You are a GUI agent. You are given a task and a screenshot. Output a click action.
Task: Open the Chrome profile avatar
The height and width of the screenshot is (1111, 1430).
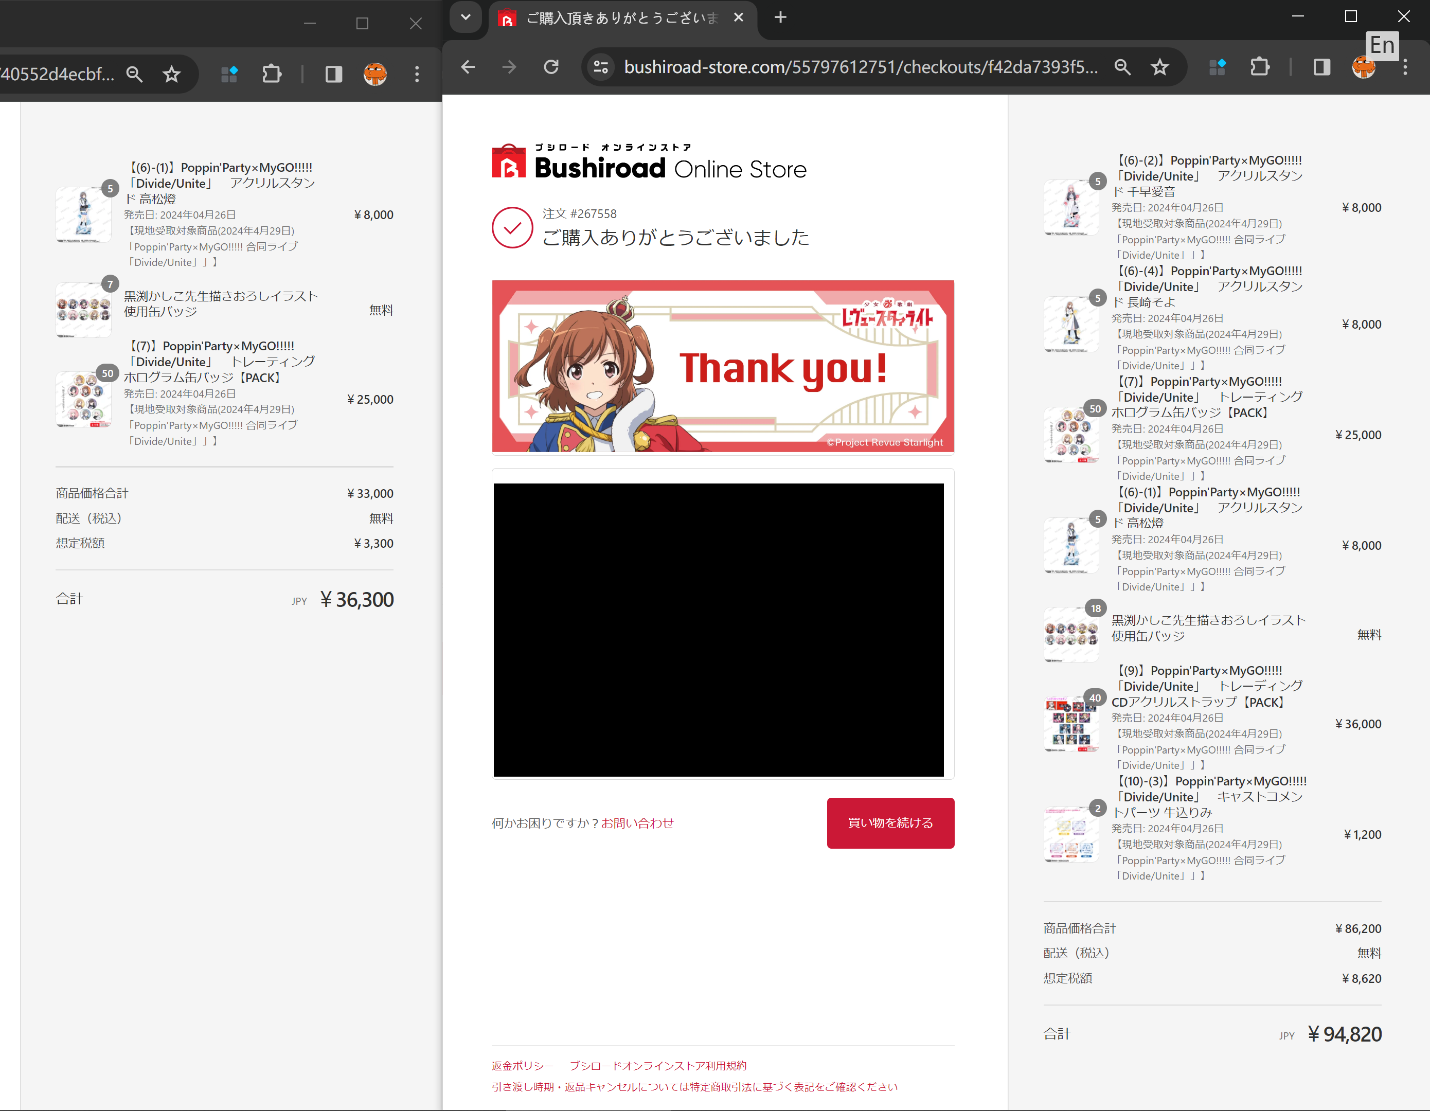[1363, 67]
